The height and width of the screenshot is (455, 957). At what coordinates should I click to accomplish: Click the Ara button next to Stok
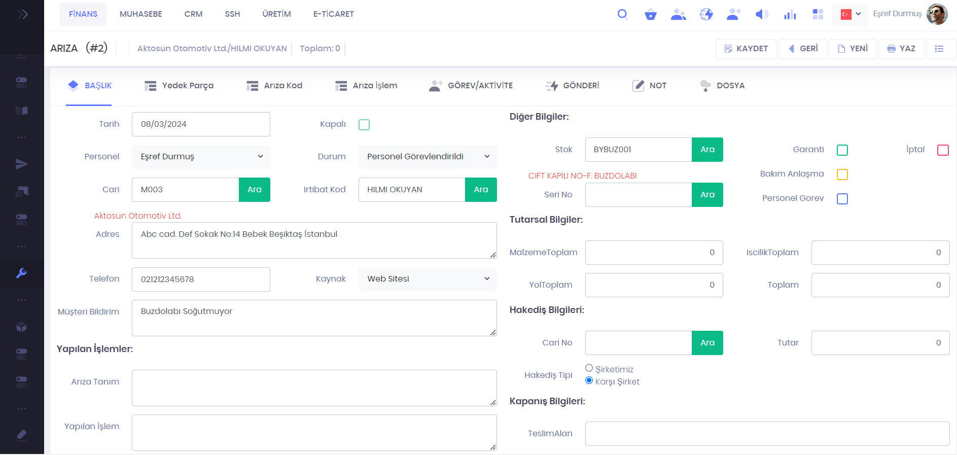tap(707, 150)
